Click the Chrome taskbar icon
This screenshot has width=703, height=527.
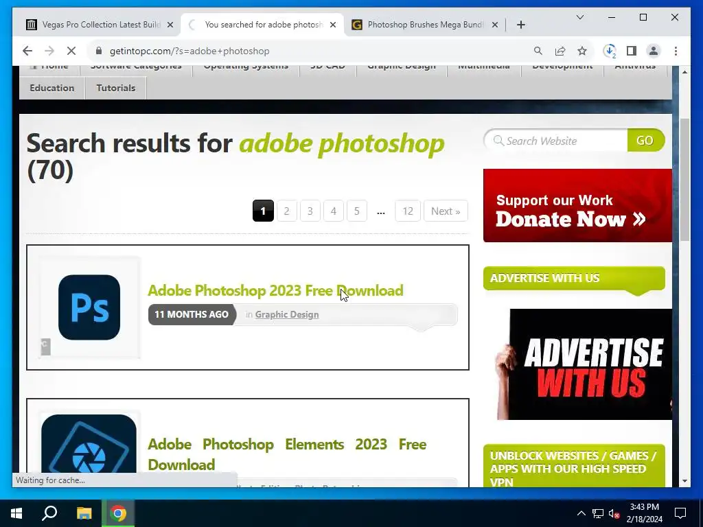[118, 513]
